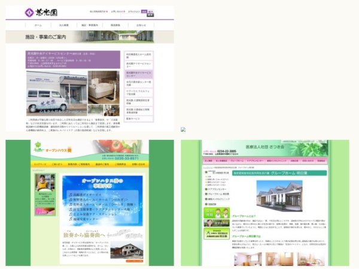Click the large photo of the 慈光園 van
Viewport: 359px width, 269px height.
click(x=57, y=93)
